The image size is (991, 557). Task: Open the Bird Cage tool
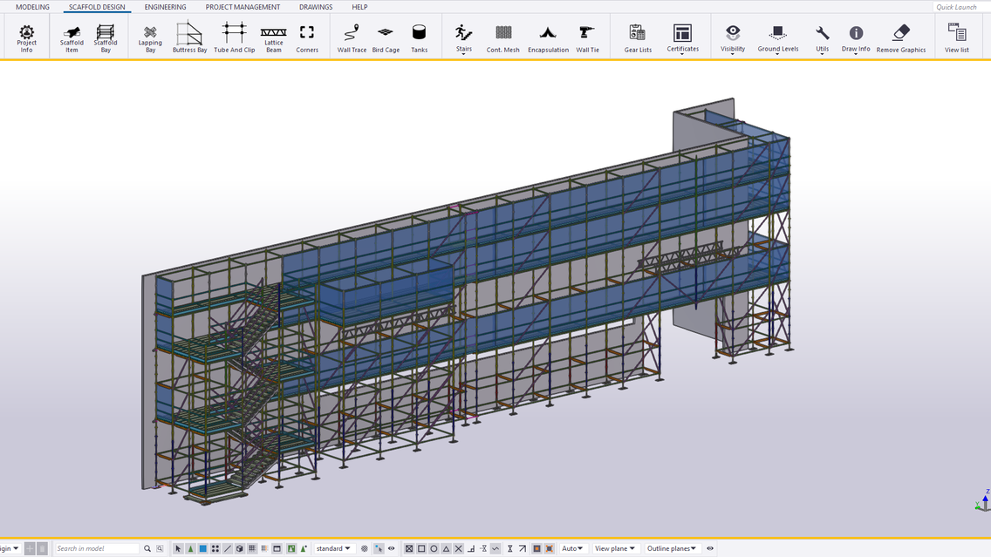pos(386,37)
